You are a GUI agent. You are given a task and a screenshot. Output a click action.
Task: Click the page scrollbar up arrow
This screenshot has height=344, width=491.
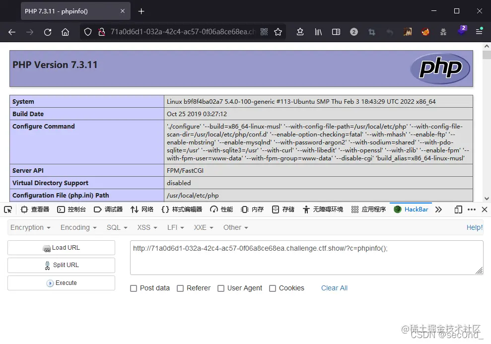[487, 46]
